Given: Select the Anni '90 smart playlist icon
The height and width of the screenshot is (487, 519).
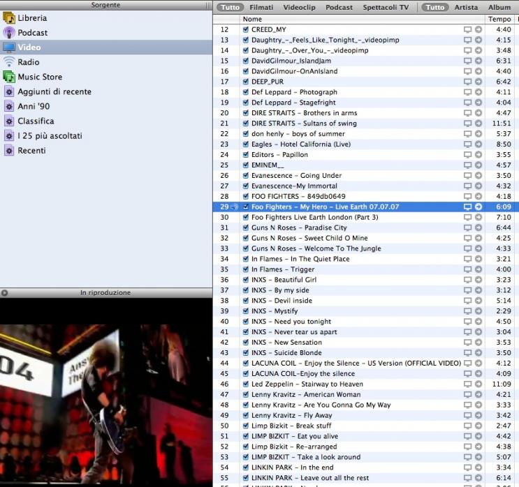Looking at the screenshot, I should [9, 106].
